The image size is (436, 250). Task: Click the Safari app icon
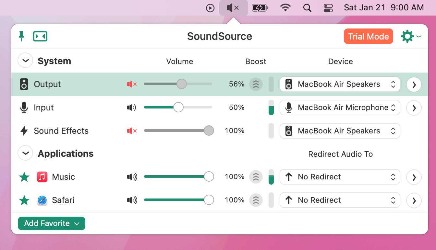click(42, 200)
